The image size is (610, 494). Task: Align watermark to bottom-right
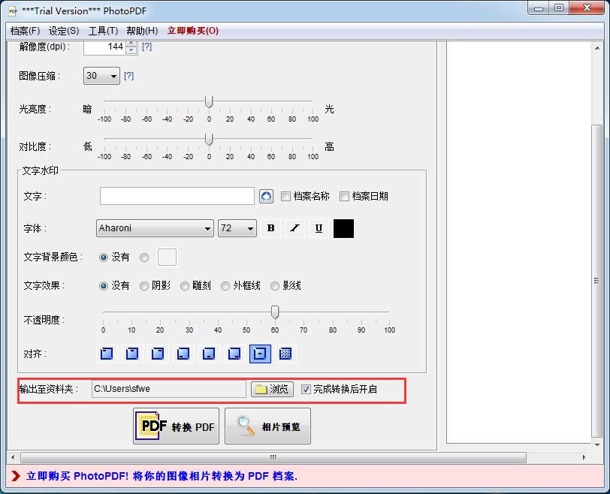coord(234,354)
